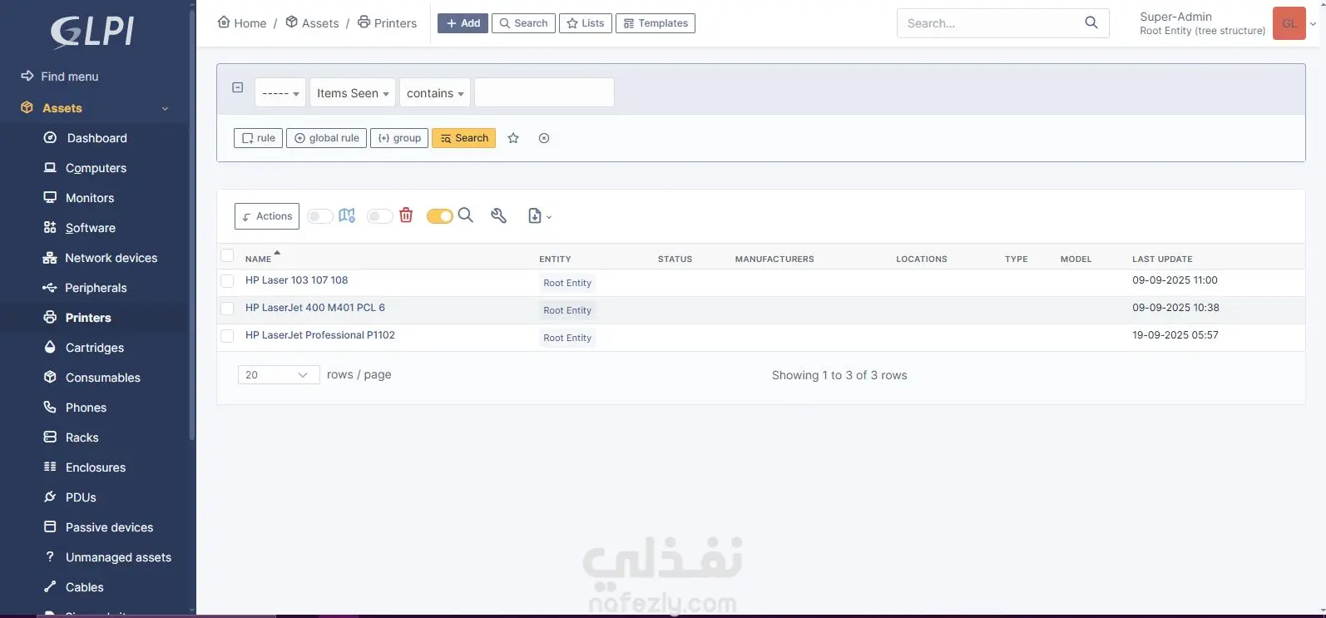Click the red trash bin icon
The image size is (1326, 618).
pos(406,215)
